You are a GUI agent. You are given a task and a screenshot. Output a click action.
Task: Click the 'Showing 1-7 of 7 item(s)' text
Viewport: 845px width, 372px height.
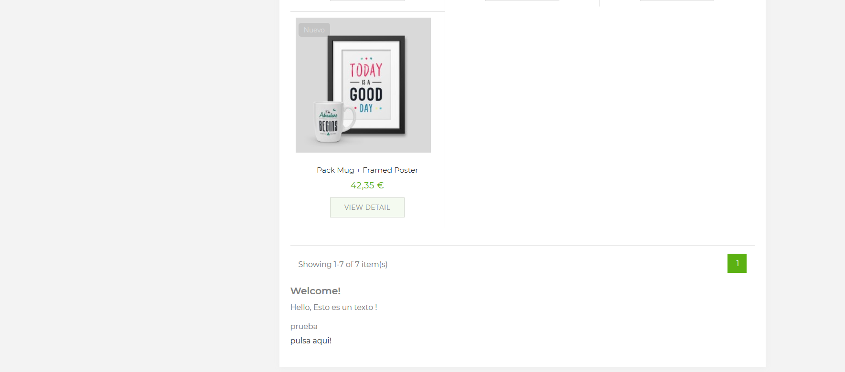coord(342,264)
